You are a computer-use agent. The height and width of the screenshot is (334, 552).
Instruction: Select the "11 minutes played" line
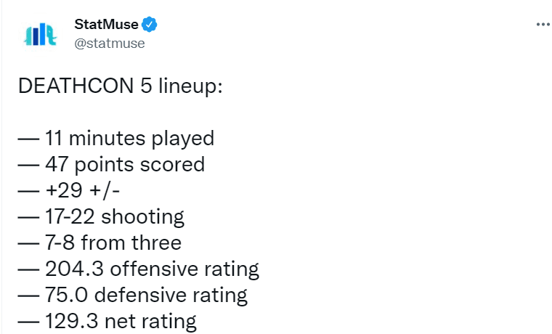116,138
